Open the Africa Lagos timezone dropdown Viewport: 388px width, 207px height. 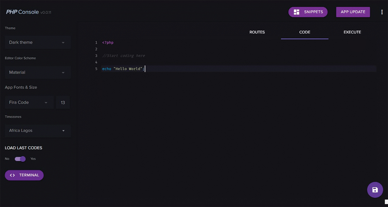pos(38,131)
